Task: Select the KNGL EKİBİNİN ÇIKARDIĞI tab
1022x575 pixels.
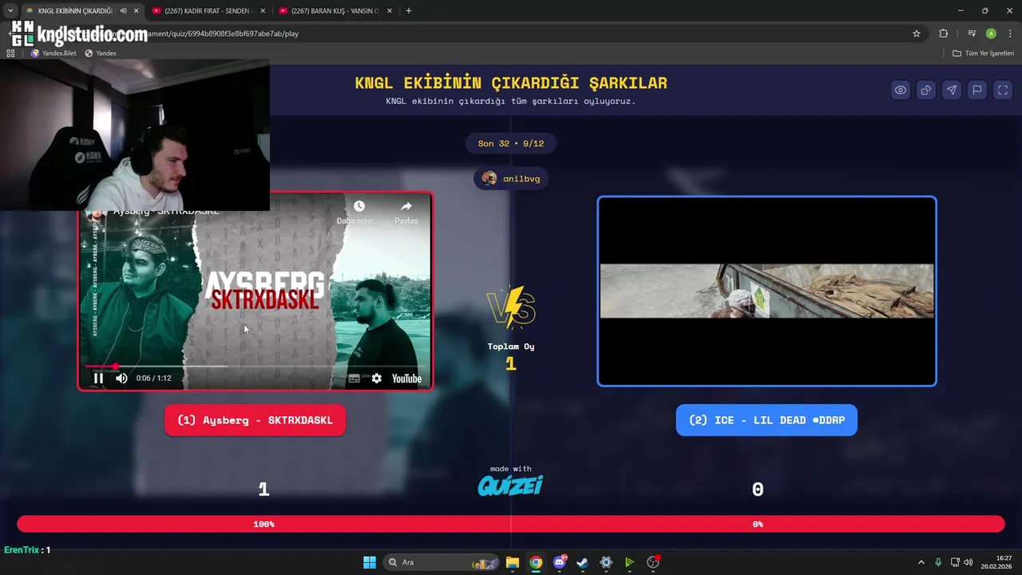Action: coord(74,10)
